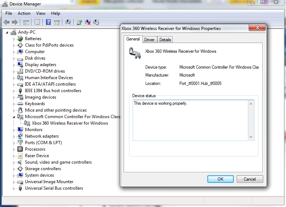Expand the Disk drives node arrow

(14, 59)
